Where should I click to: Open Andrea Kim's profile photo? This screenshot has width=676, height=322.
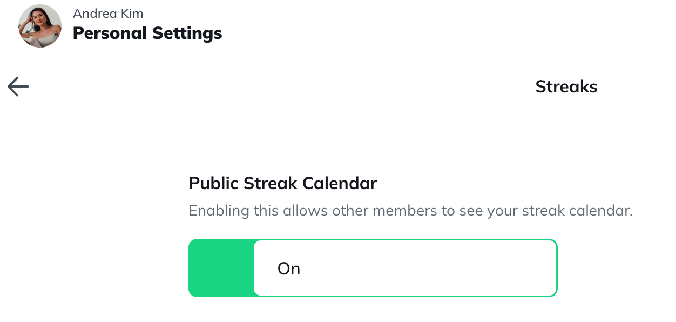[x=40, y=26]
